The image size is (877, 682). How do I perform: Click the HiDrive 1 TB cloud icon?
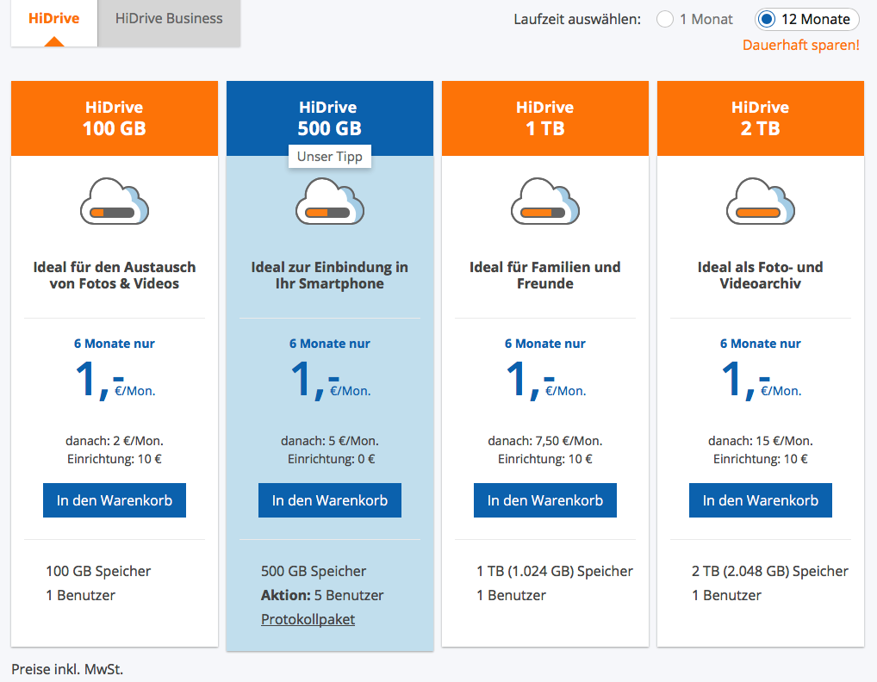coord(545,201)
